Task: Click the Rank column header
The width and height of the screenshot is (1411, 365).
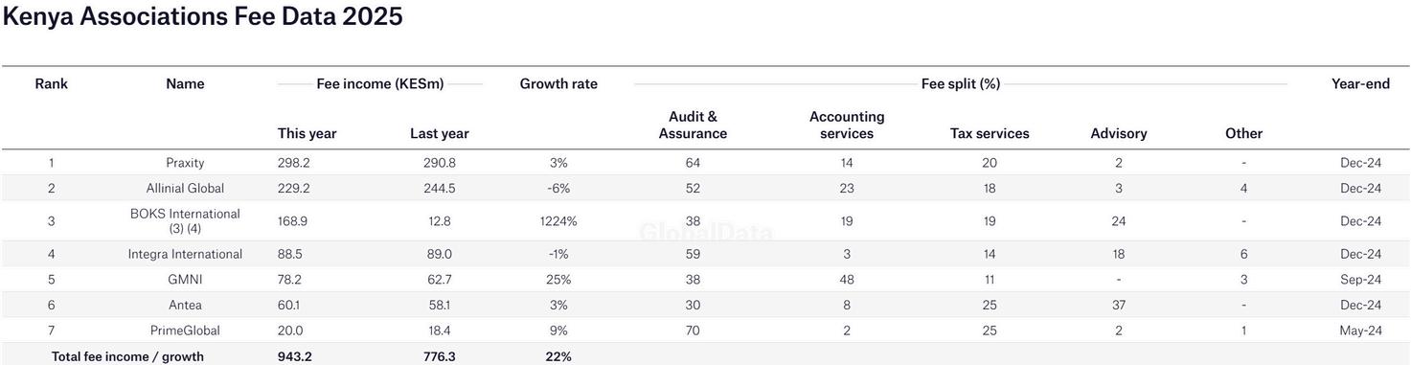Action: [52, 84]
